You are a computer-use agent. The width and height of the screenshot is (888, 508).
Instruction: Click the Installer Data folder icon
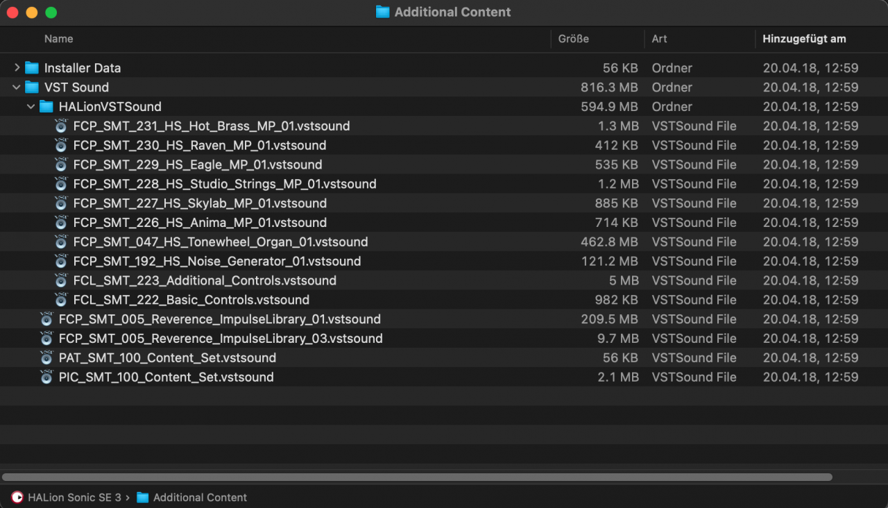32,68
